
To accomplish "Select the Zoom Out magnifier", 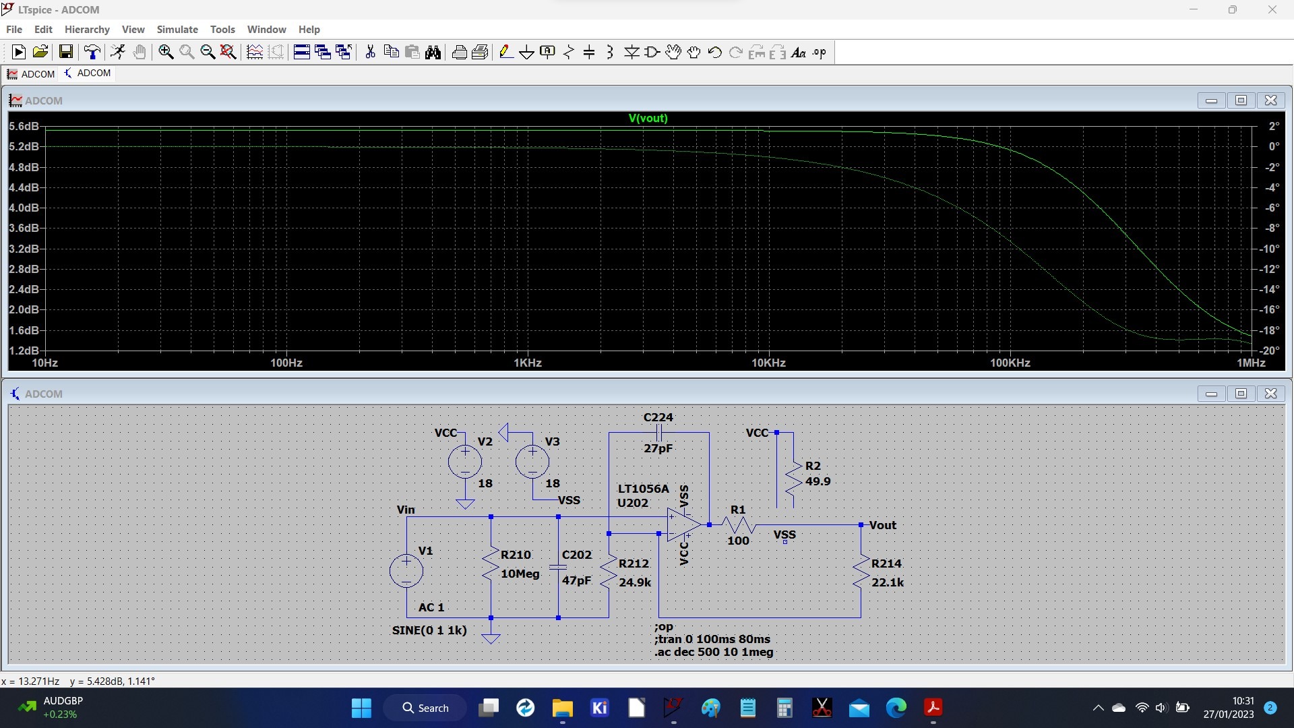I will coord(208,52).
